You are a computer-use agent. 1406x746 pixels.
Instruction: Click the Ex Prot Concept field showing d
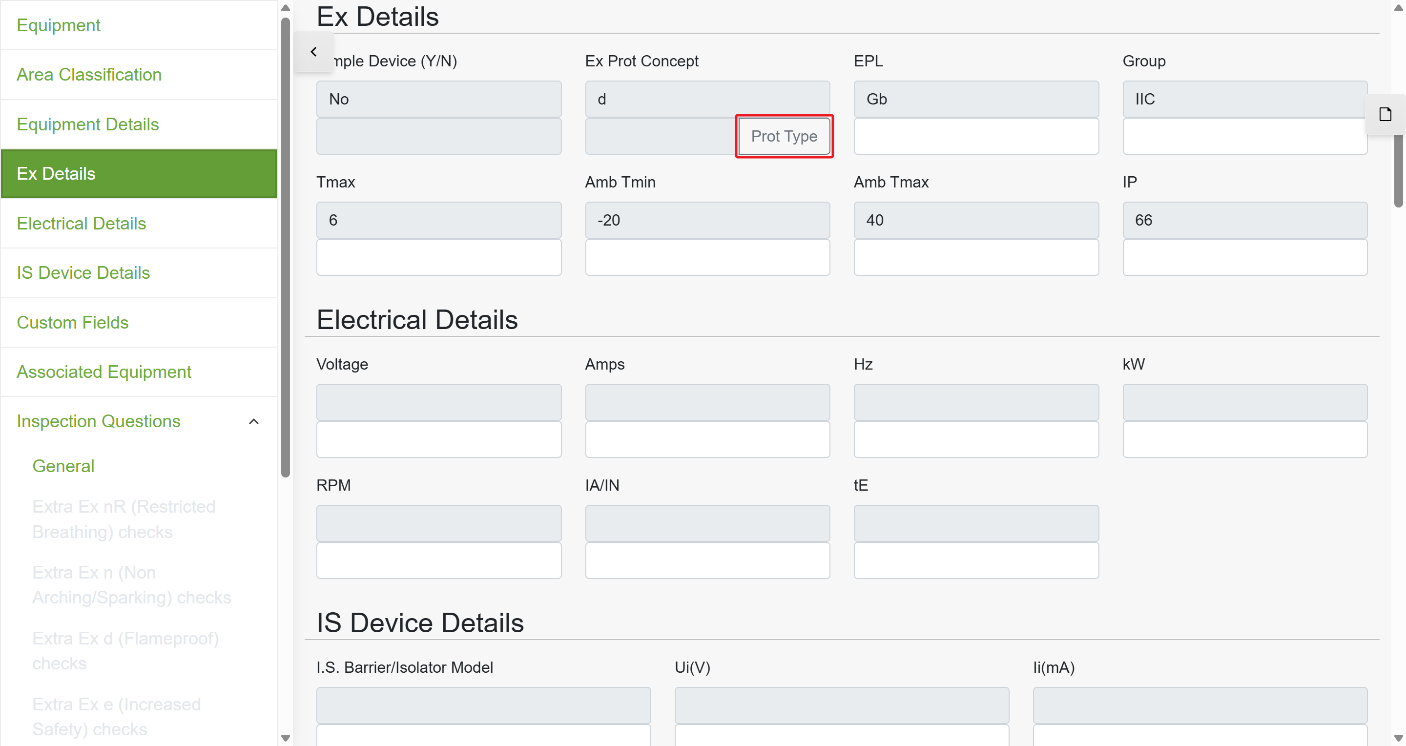pos(707,99)
